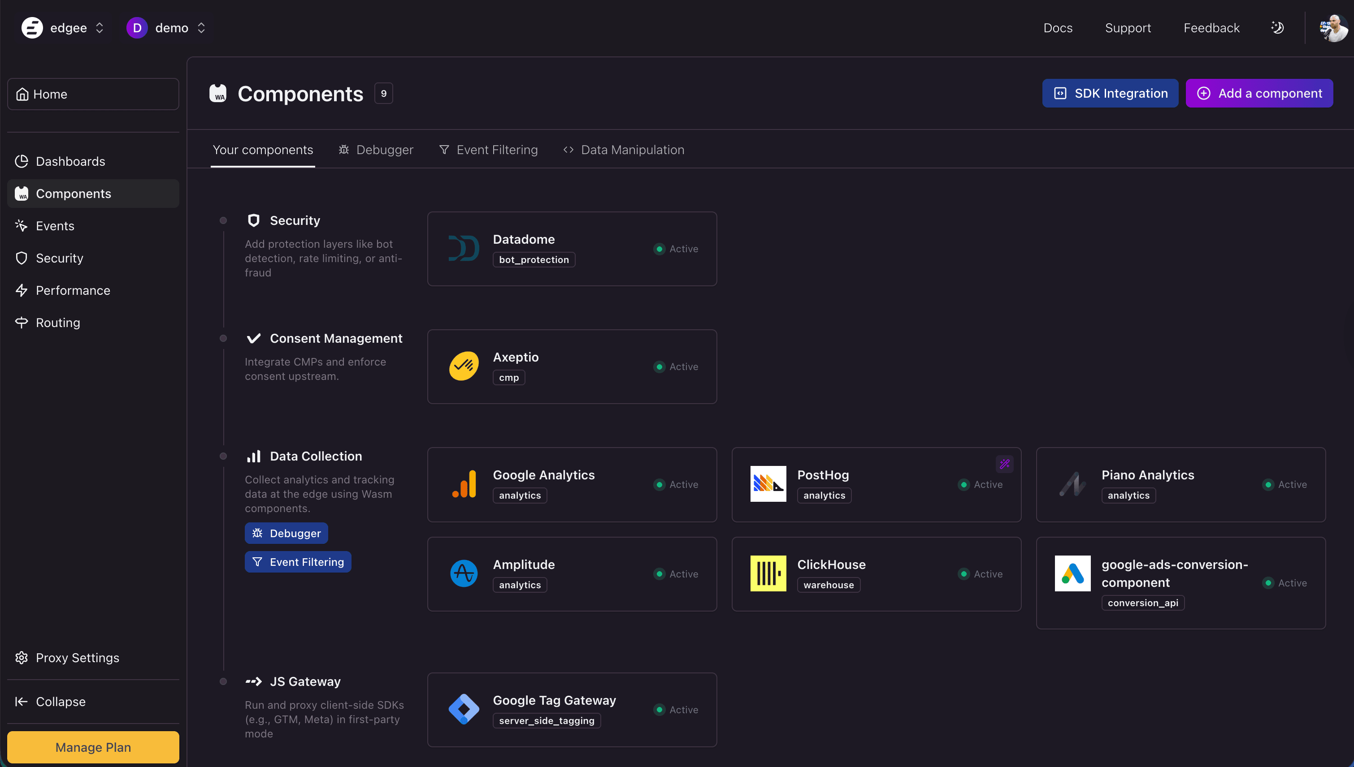Click the ClickHouse yellow logo
1354x767 pixels.
(768, 573)
